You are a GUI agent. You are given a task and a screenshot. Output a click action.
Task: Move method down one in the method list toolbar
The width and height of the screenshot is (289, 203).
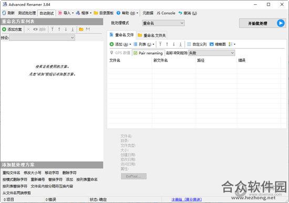66,29
